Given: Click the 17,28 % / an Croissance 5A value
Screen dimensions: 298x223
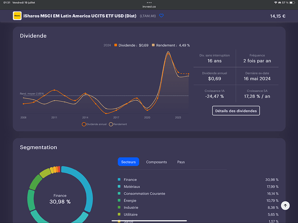Looking at the screenshot, I should [257, 96].
